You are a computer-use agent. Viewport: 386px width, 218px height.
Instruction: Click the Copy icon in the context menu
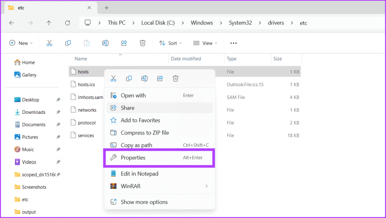129,79
